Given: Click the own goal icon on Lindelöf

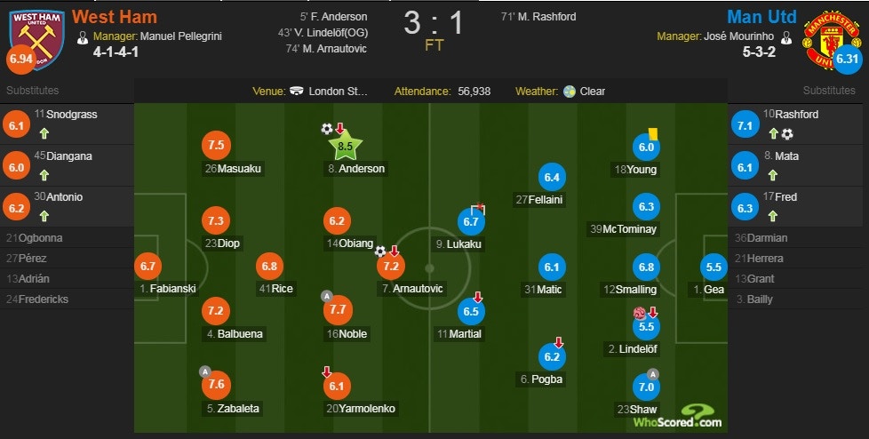Looking at the screenshot, I should coord(637,312).
